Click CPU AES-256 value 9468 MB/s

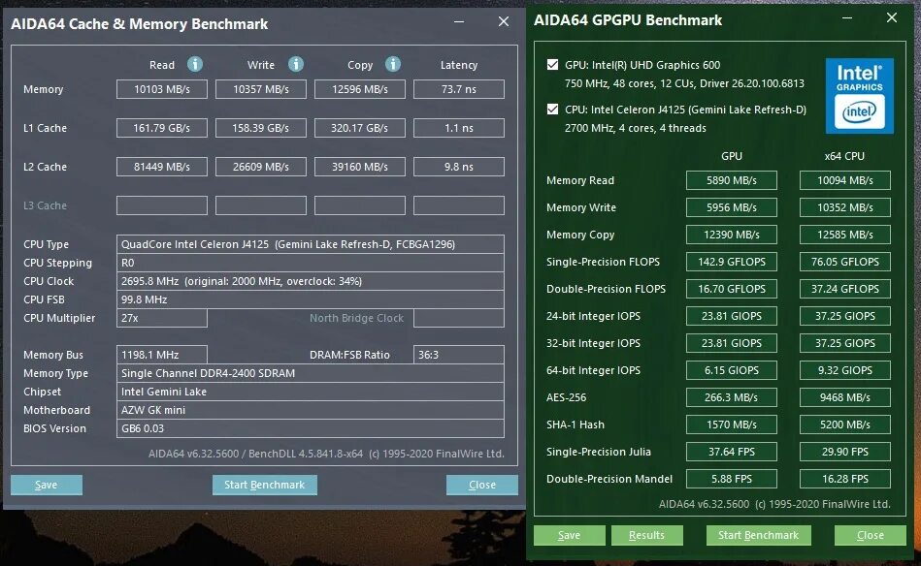pyautogui.click(x=844, y=397)
